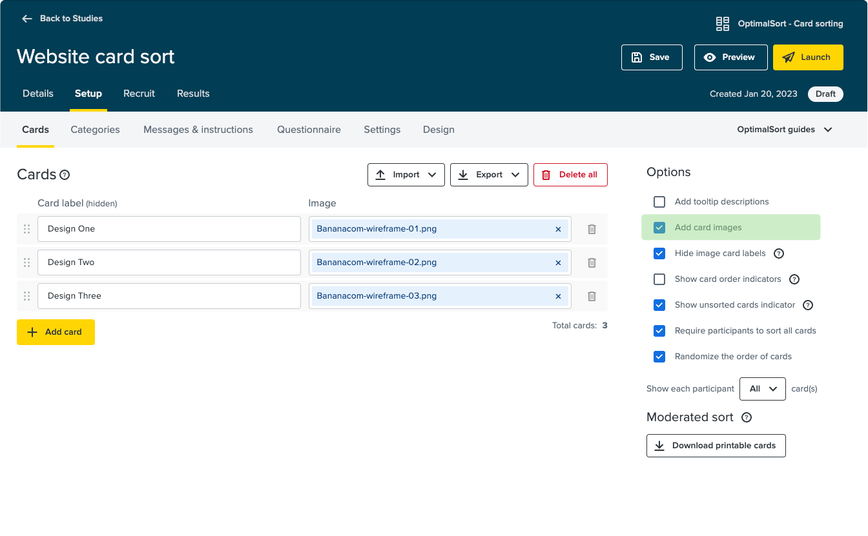The image size is (868, 536).
Task: Delete the Design Two card via trash icon
Action: click(592, 263)
